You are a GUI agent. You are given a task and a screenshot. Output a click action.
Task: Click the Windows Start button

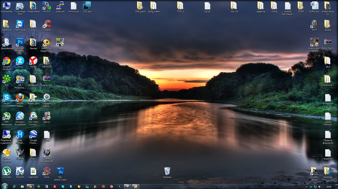pyautogui.click(x=4, y=186)
